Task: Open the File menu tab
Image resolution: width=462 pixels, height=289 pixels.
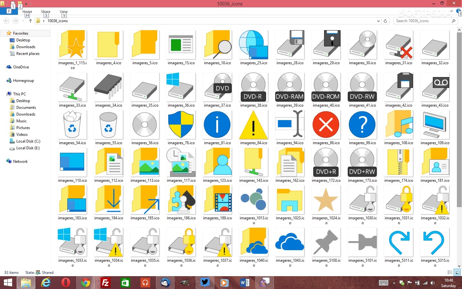Action: click(x=9, y=11)
